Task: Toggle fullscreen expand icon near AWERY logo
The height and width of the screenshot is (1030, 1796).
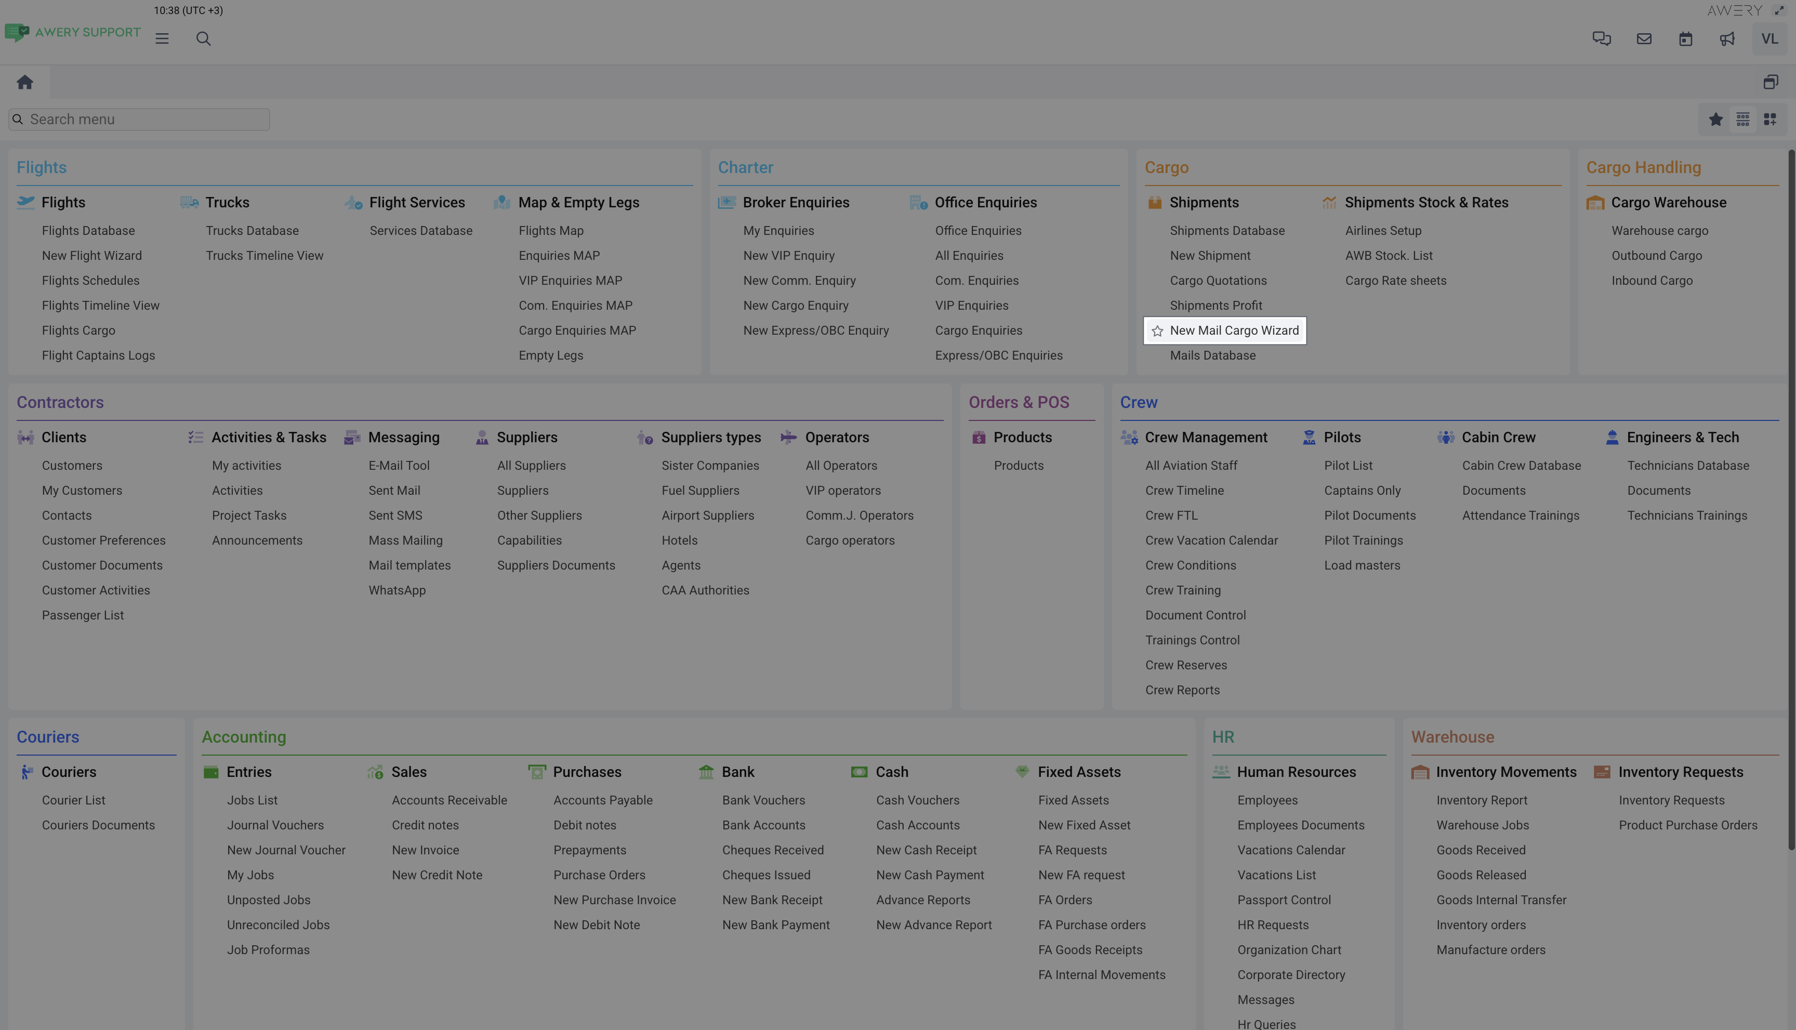Action: pyautogui.click(x=1779, y=10)
